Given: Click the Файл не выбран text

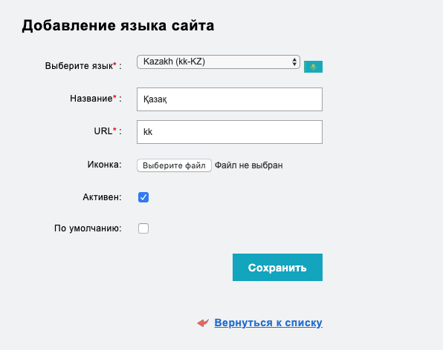Looking at the screenshot, I should tap(248, 165).
